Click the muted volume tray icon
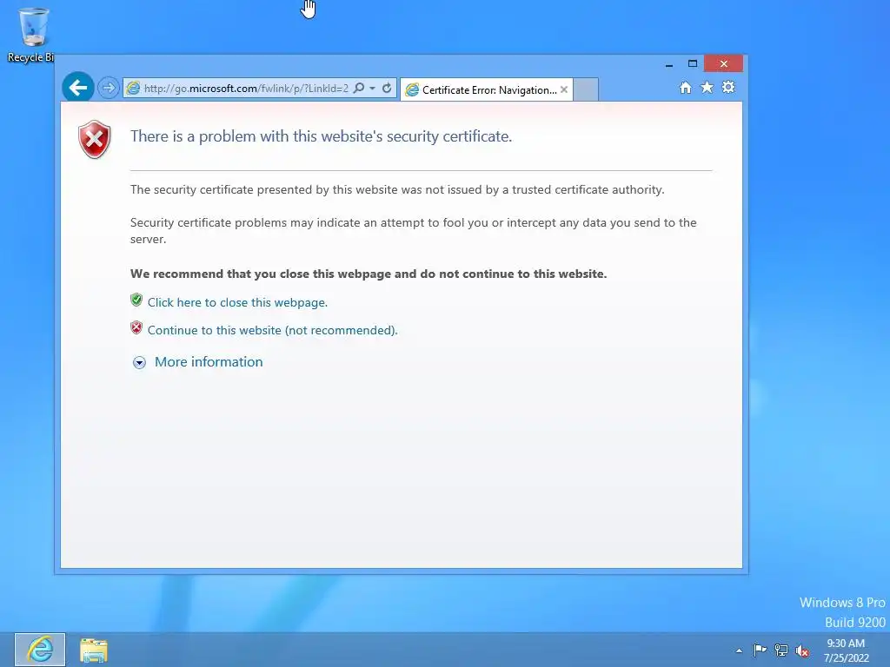This screenshot has width=890, height=667. [x=802, y=650]
